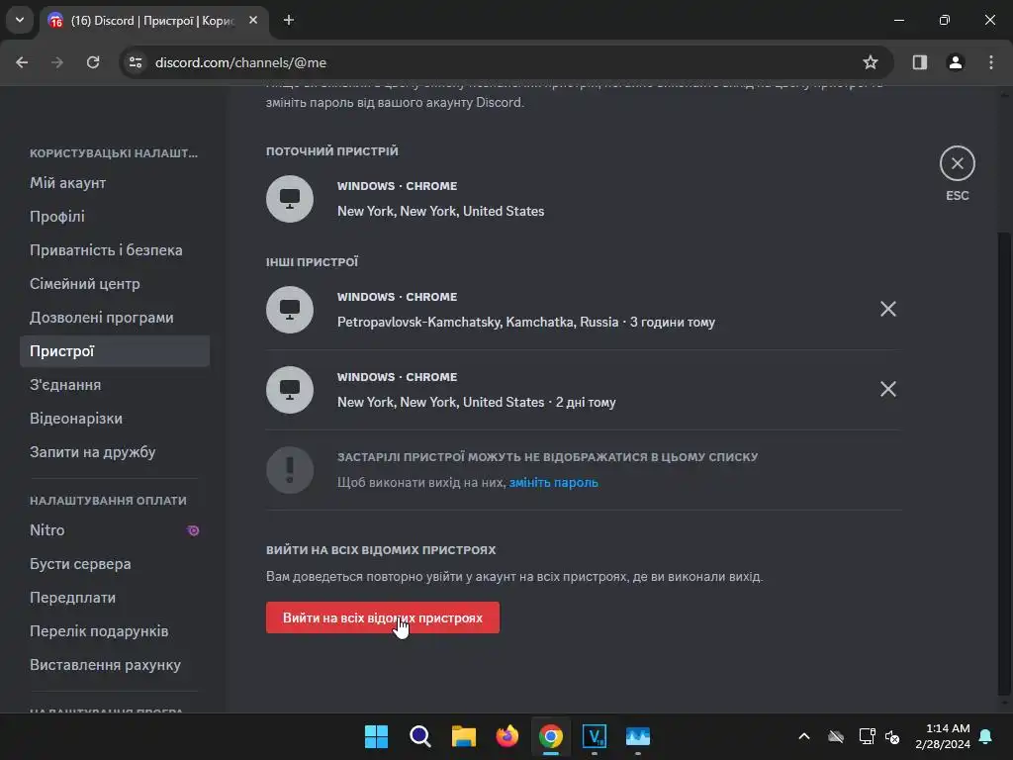
Task: Click the monitor icon for the 2-days-ago device
Action: pos(290,390)
